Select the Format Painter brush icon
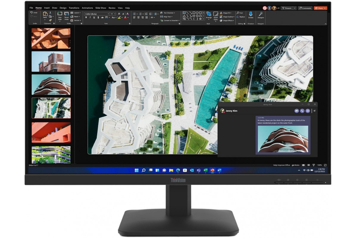 coord(50,20)
